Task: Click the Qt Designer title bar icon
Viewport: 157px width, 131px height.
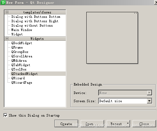Action: pos(3,3)
